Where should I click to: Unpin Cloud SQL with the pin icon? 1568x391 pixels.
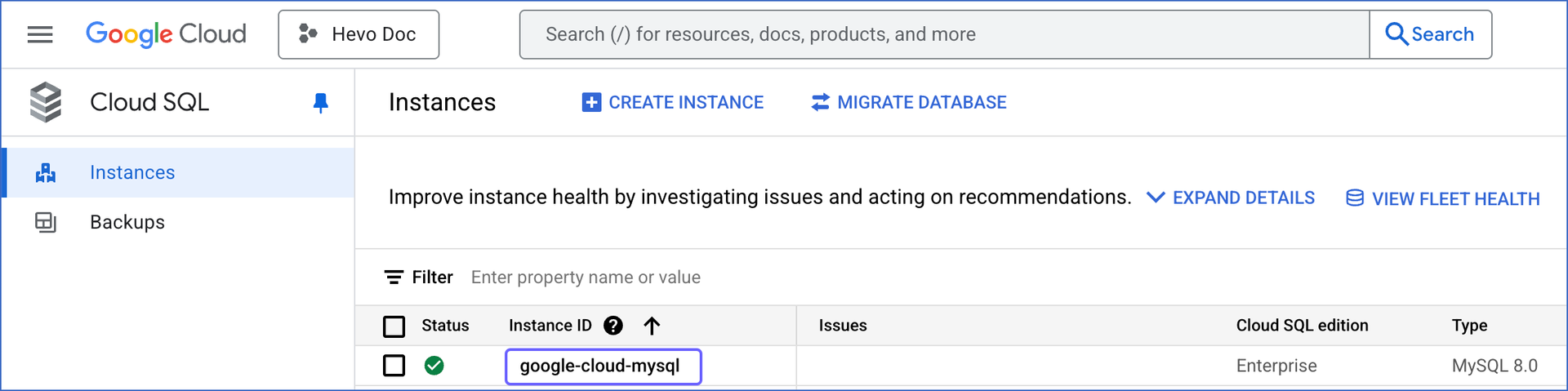tap(321, 103)
